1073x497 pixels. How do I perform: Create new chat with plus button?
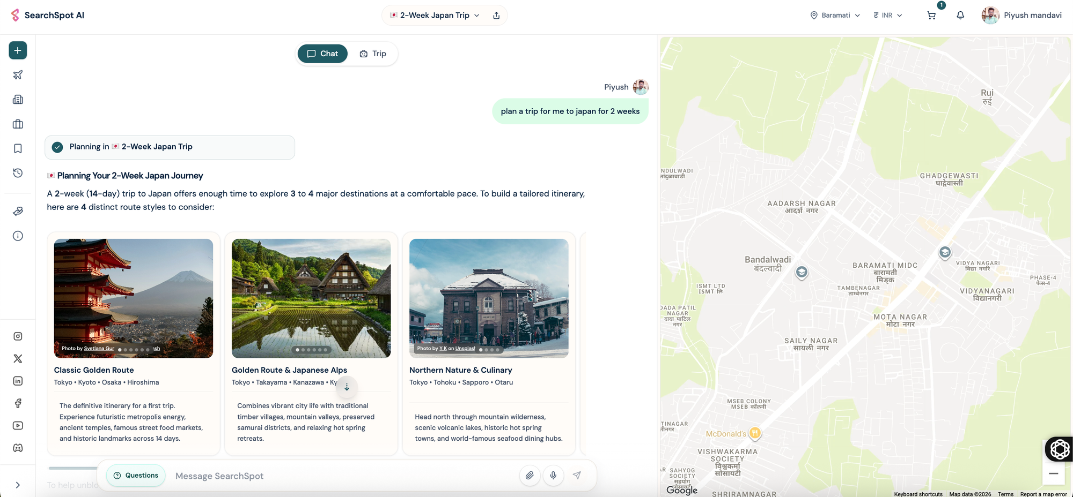tap(18, 50)
